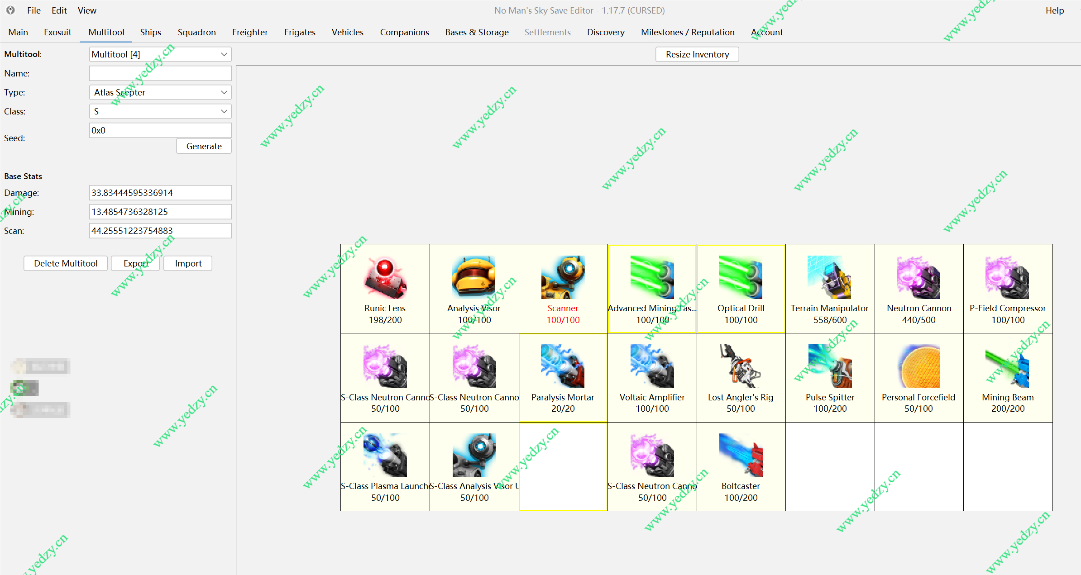This screenshot has width=1081, height=575.
Task: Click the Resize Inventory button
Action: pos(697,54)
